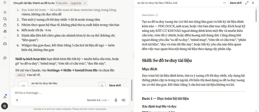Click the Mục đích heading

tap(149, 69)
